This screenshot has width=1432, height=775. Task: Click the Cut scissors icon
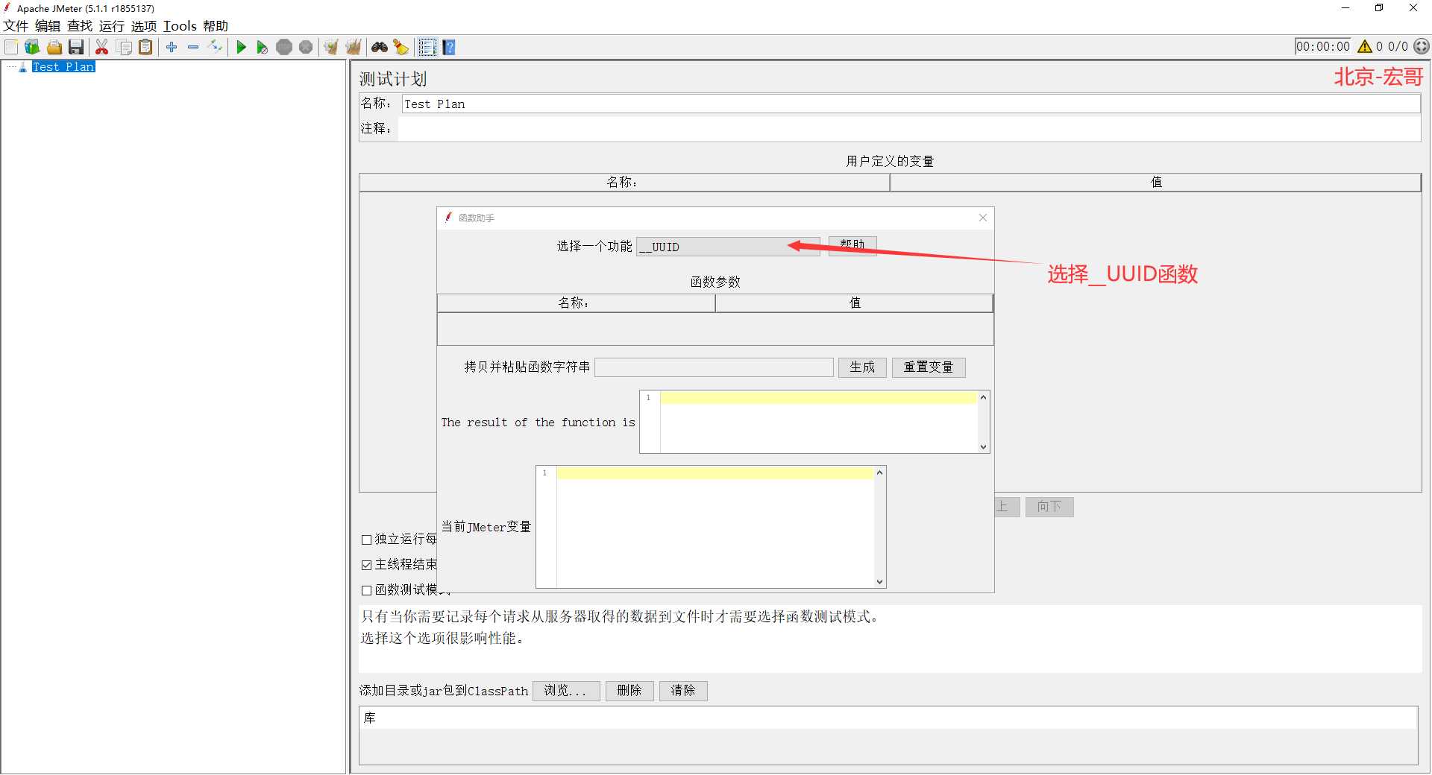click(102, 47)
